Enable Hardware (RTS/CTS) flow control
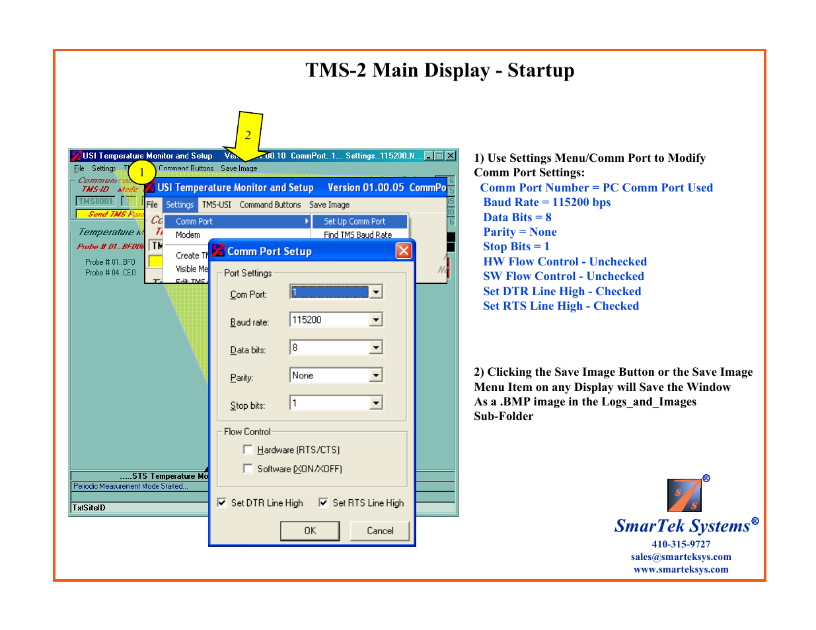 (248, 450)
